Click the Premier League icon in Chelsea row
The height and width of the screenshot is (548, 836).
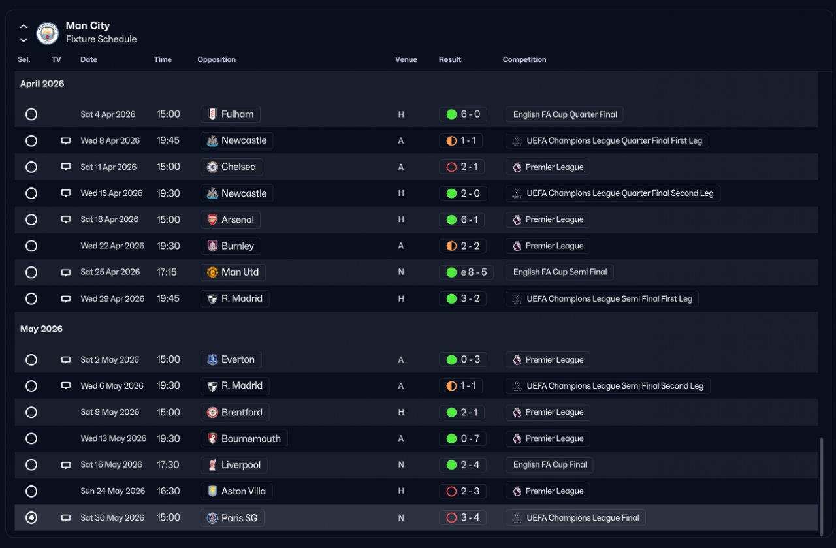517,167
